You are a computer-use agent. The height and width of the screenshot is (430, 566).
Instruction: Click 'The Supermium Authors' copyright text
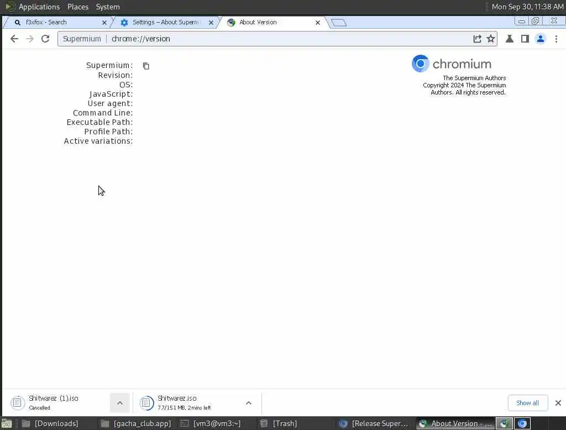click(474, 78)
